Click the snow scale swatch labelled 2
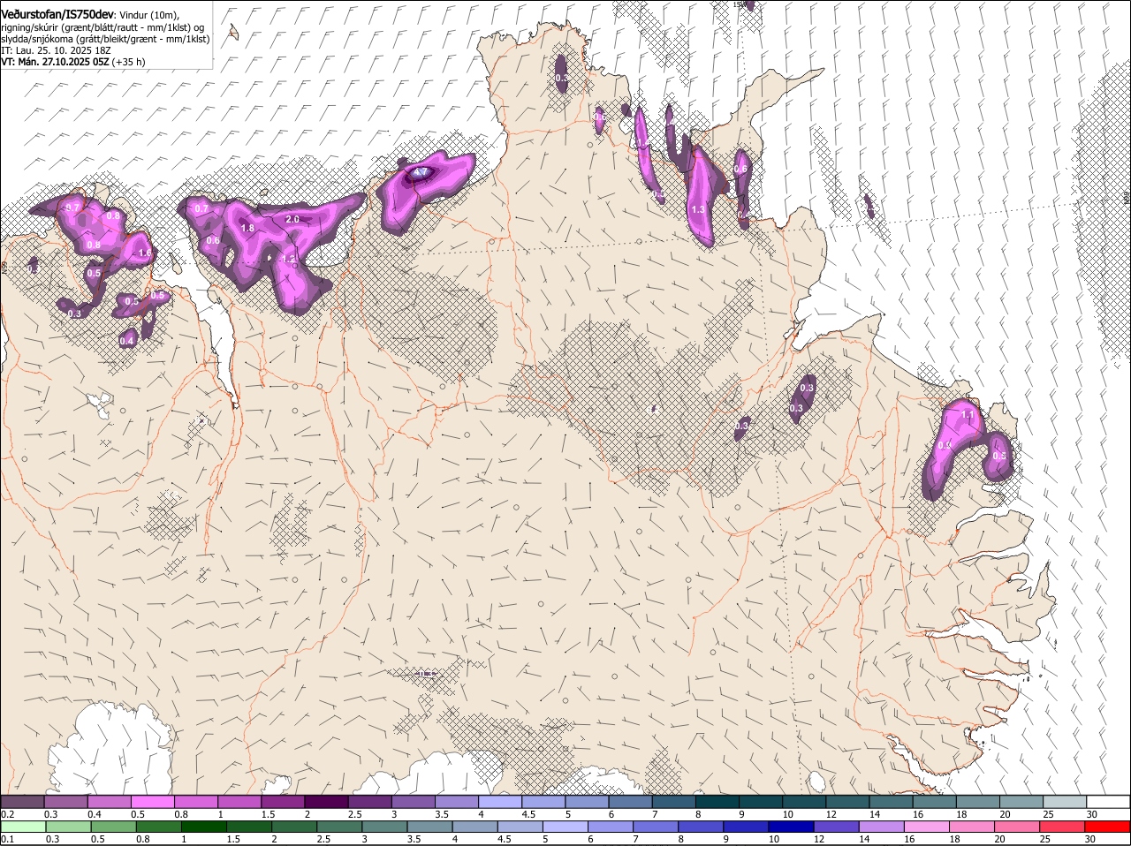The width and height of the screenshot is (1131, 846). click(326, 802)
